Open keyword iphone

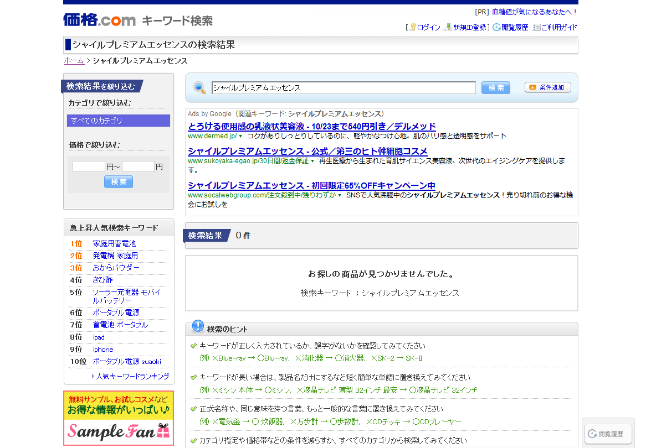(103, 350)
